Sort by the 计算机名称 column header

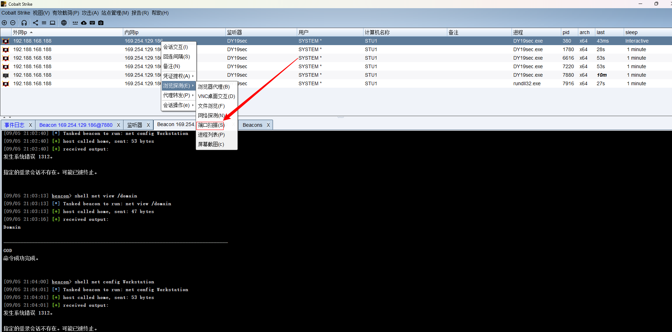(405, 32)
